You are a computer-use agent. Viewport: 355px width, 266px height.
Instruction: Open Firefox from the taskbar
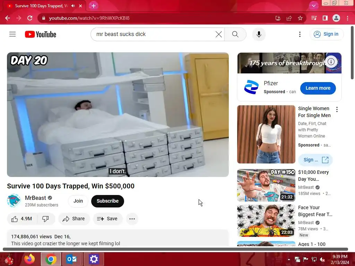(29, 259)
